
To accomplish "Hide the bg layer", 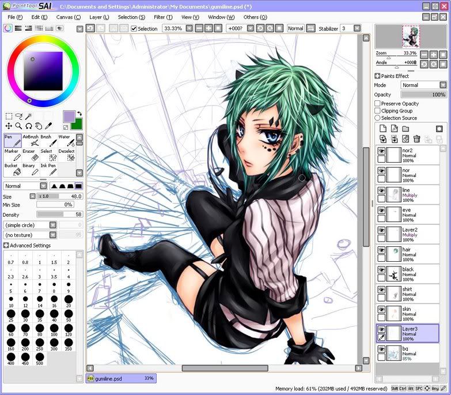I will pos(381,349).
